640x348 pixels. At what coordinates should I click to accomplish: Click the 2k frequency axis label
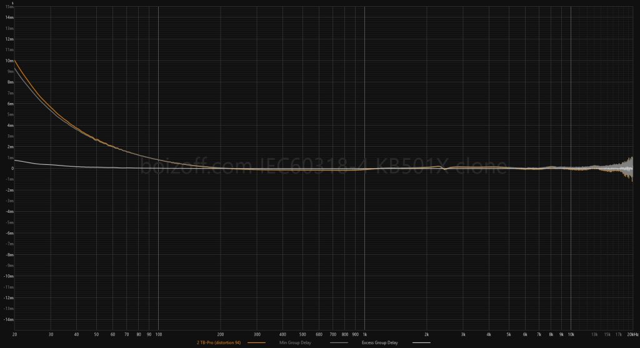(x=427, y=335)
